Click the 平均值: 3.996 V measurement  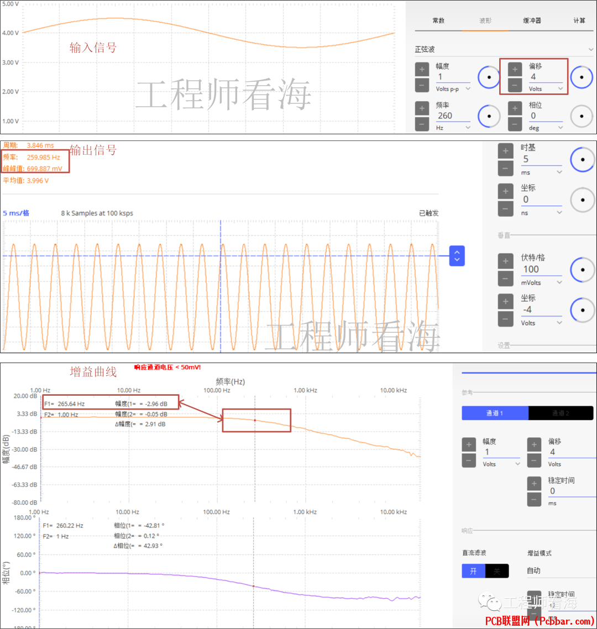click(x=26, y=181)
